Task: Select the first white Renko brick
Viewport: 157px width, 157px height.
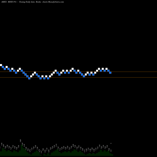Action: [1, 65]
